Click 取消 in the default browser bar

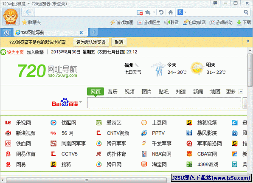tap(119, 42)
